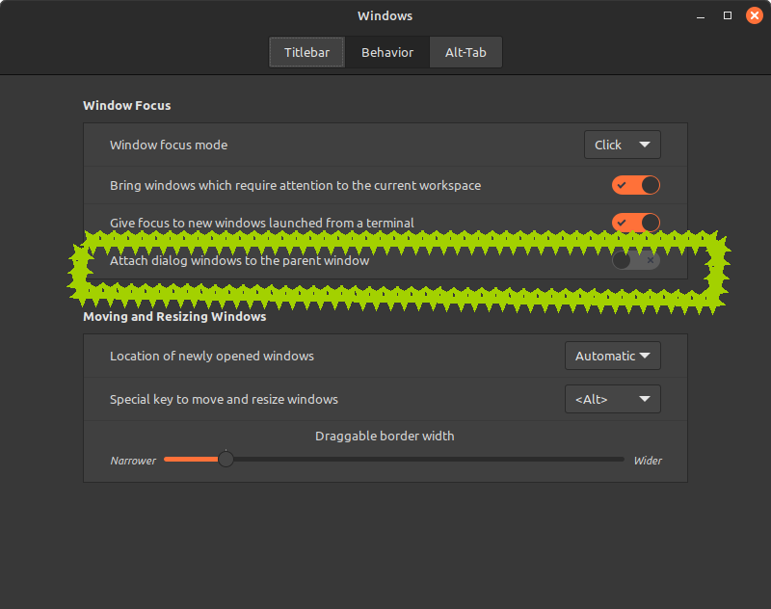Minimize the Windows settings window
Image resolution: width=771 pixels, height=609 pixels.
(701, 15)
